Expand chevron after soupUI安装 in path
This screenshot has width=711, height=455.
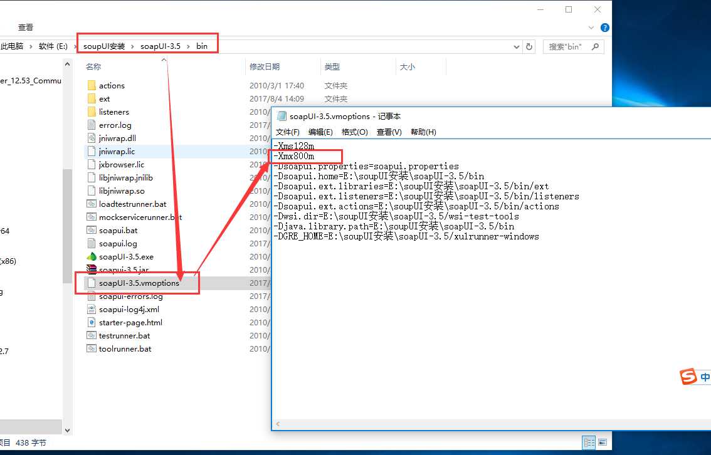[132, 46]
